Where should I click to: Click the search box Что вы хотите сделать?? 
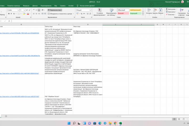pos(87,6)
